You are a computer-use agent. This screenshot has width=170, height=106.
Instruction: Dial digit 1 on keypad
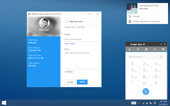134,64
